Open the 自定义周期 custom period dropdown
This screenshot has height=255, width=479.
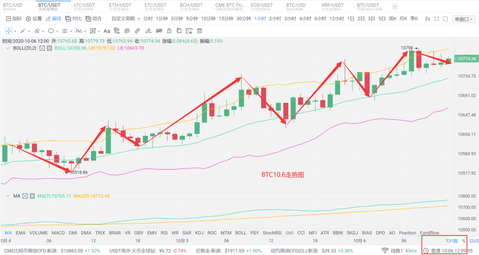pos(125,18)
